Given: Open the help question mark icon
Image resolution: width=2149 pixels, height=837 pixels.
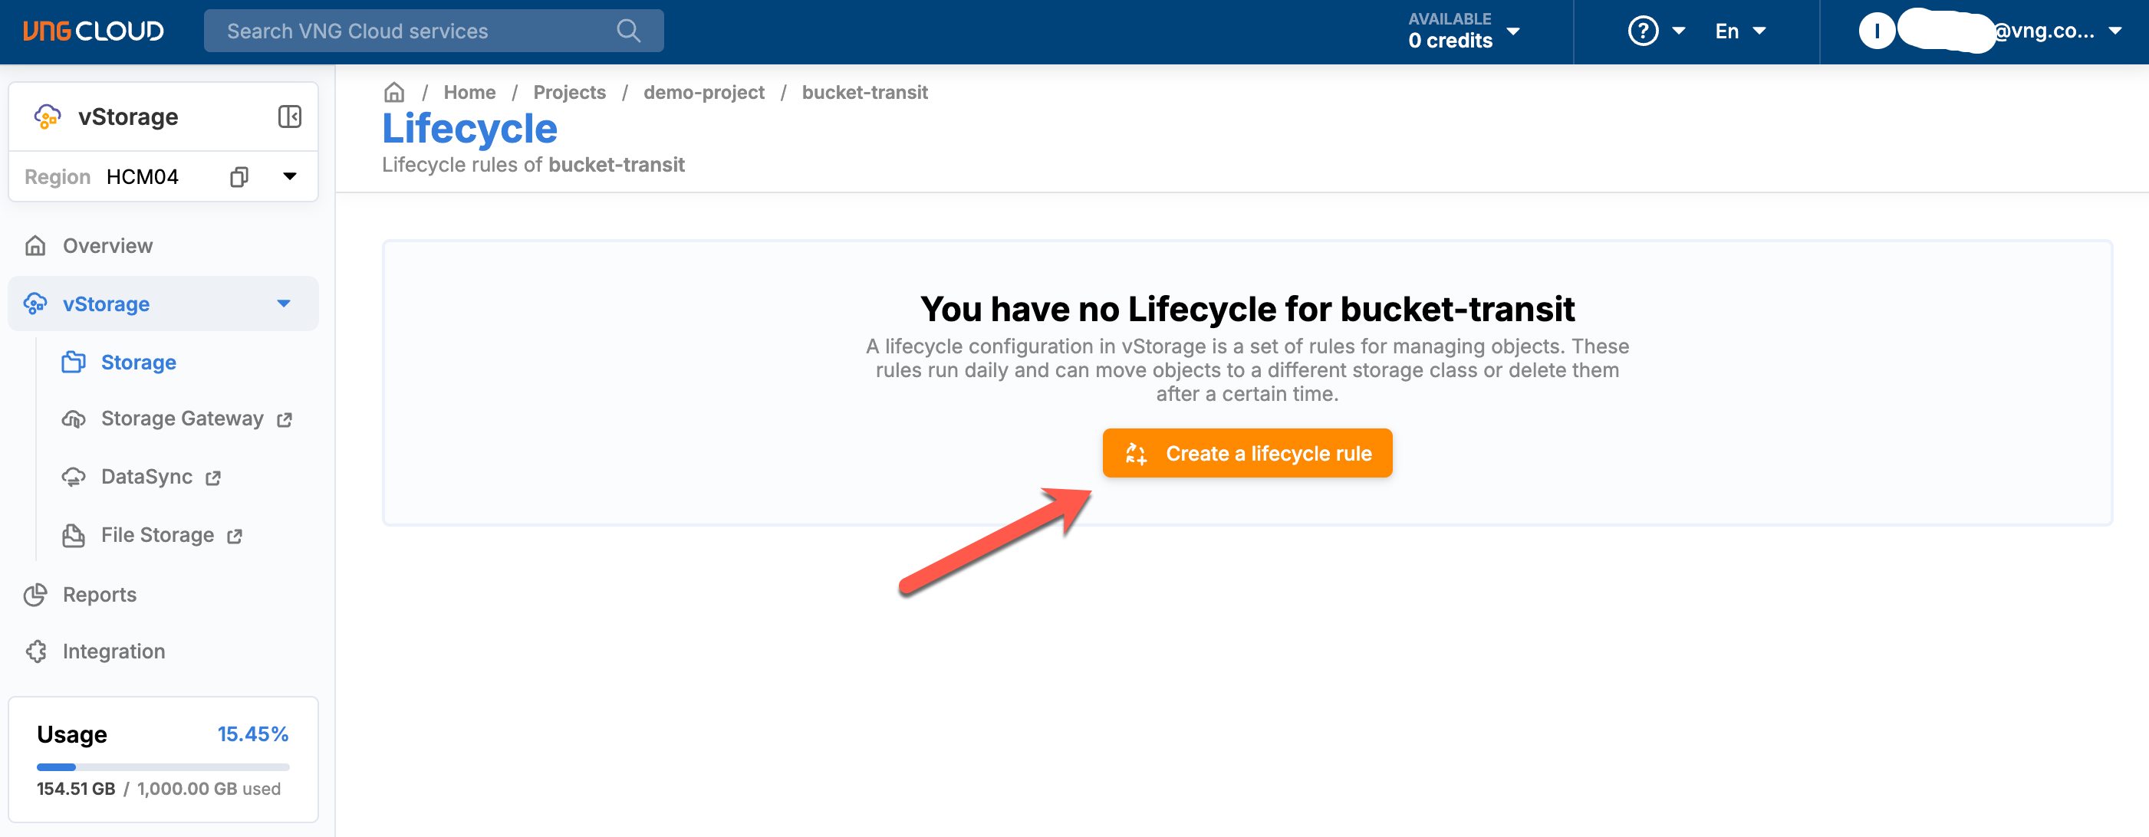Looking at the screenshot, I should (x=1643, y=31).
